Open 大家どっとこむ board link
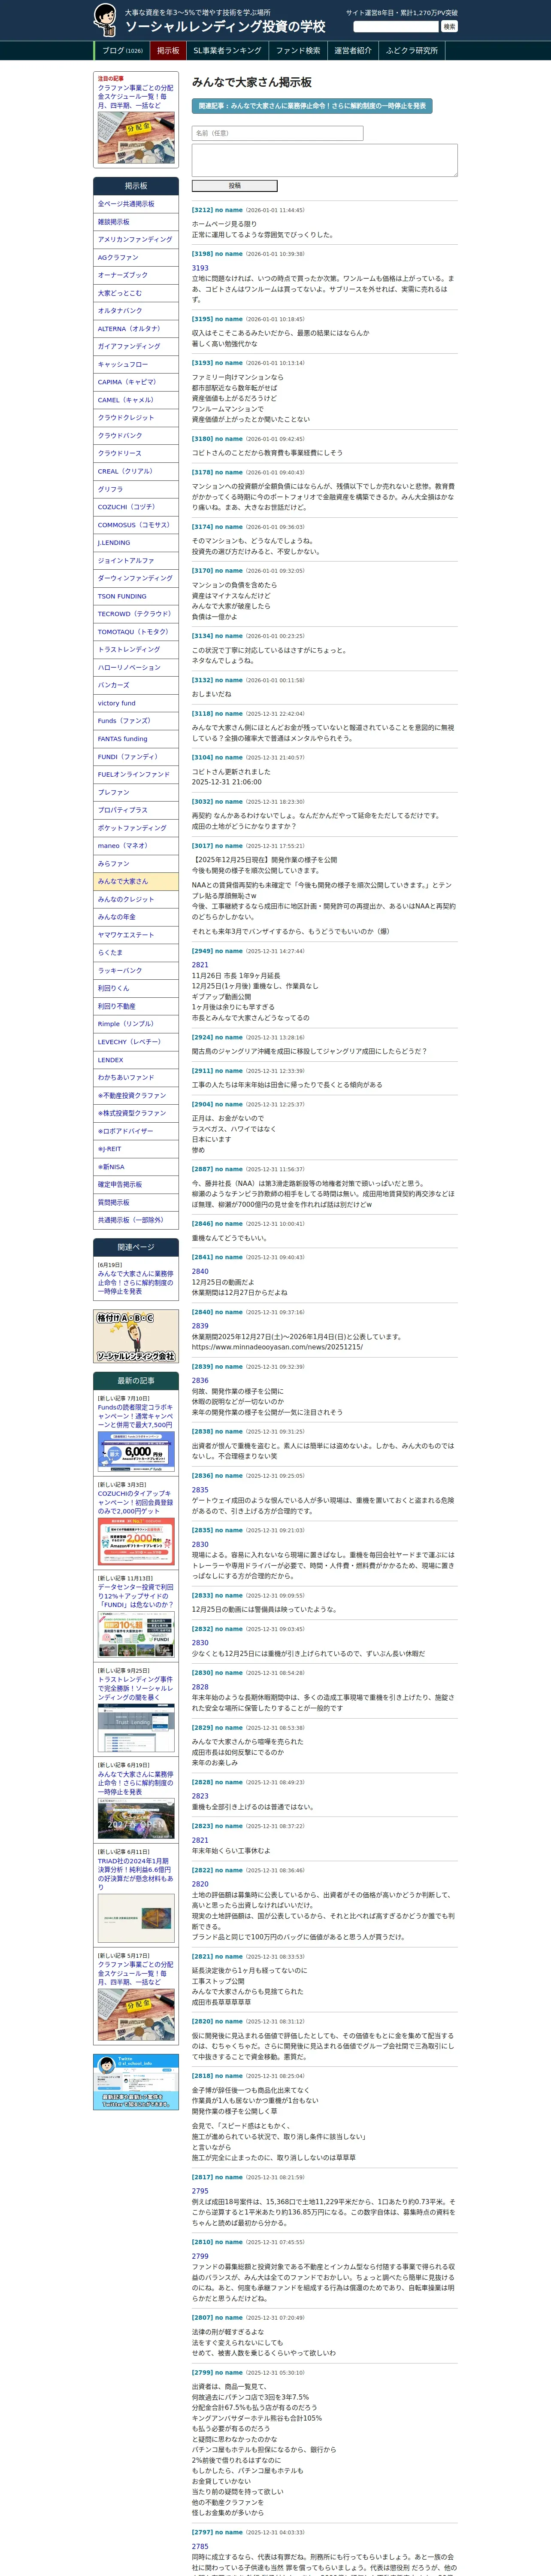This screenshot has width=551, height=2576. (136, 293)
